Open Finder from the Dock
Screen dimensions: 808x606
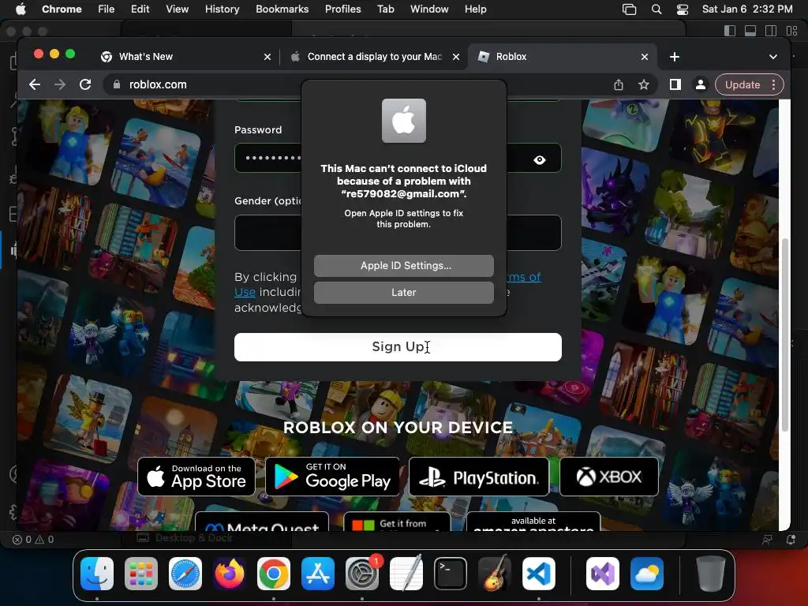pyautogui.click(x=97, y=574)
